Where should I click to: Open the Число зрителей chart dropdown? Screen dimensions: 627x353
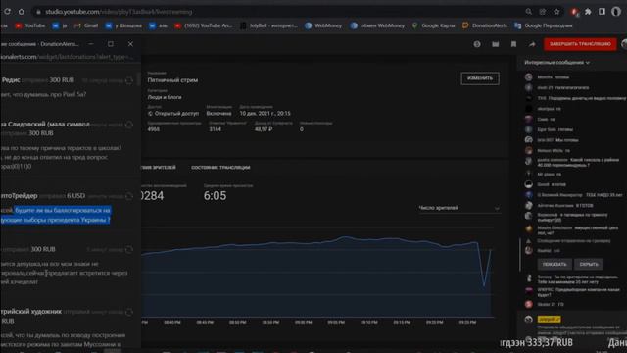(x=458, y=208)
